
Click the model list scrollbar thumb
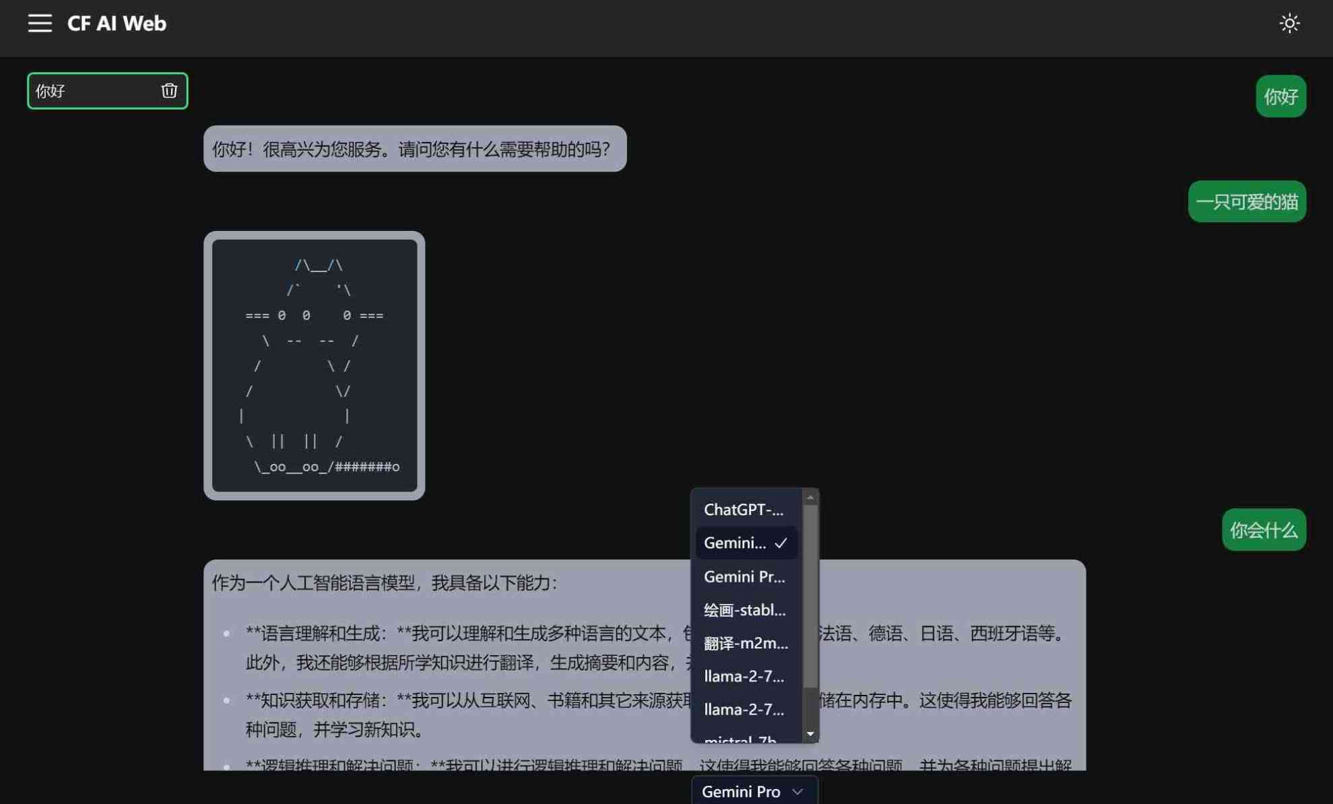pos(810,596)
